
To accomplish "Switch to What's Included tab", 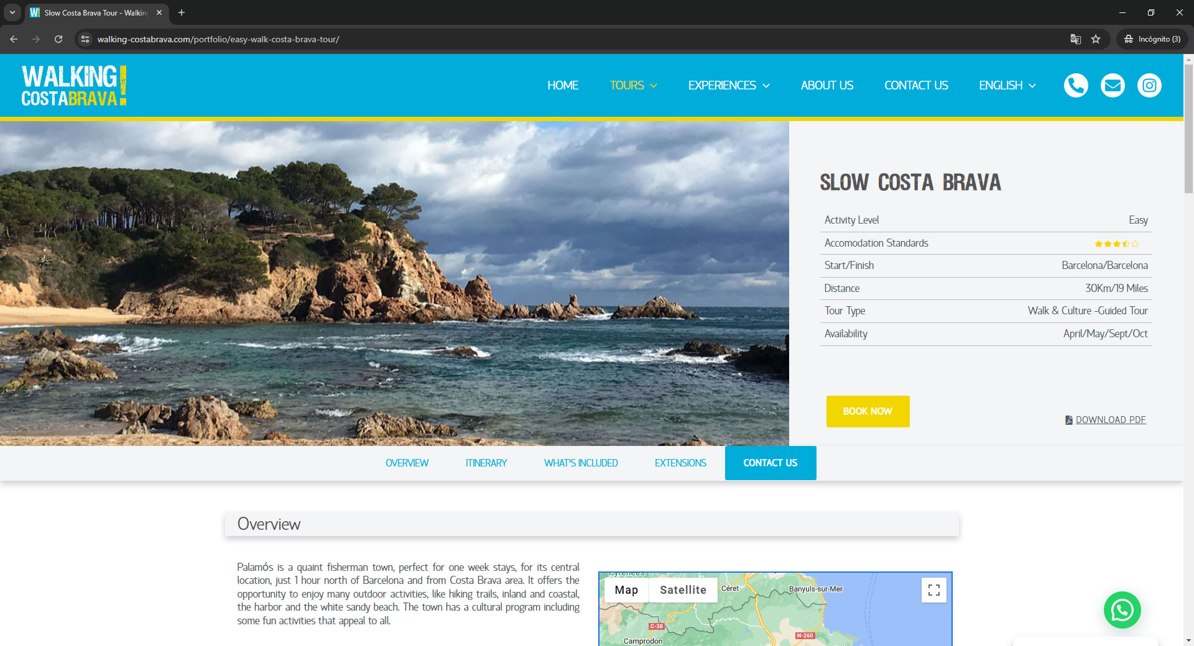I will (x=580, y=463).
